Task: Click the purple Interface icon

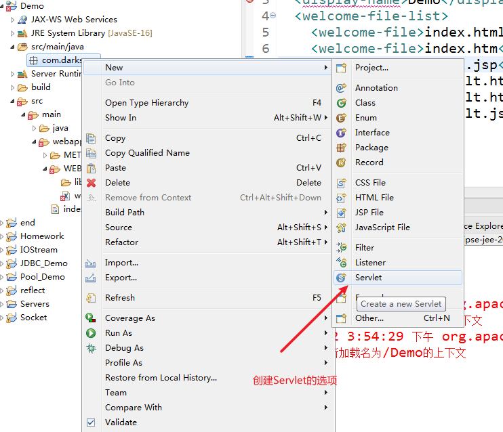Action: 341,133
